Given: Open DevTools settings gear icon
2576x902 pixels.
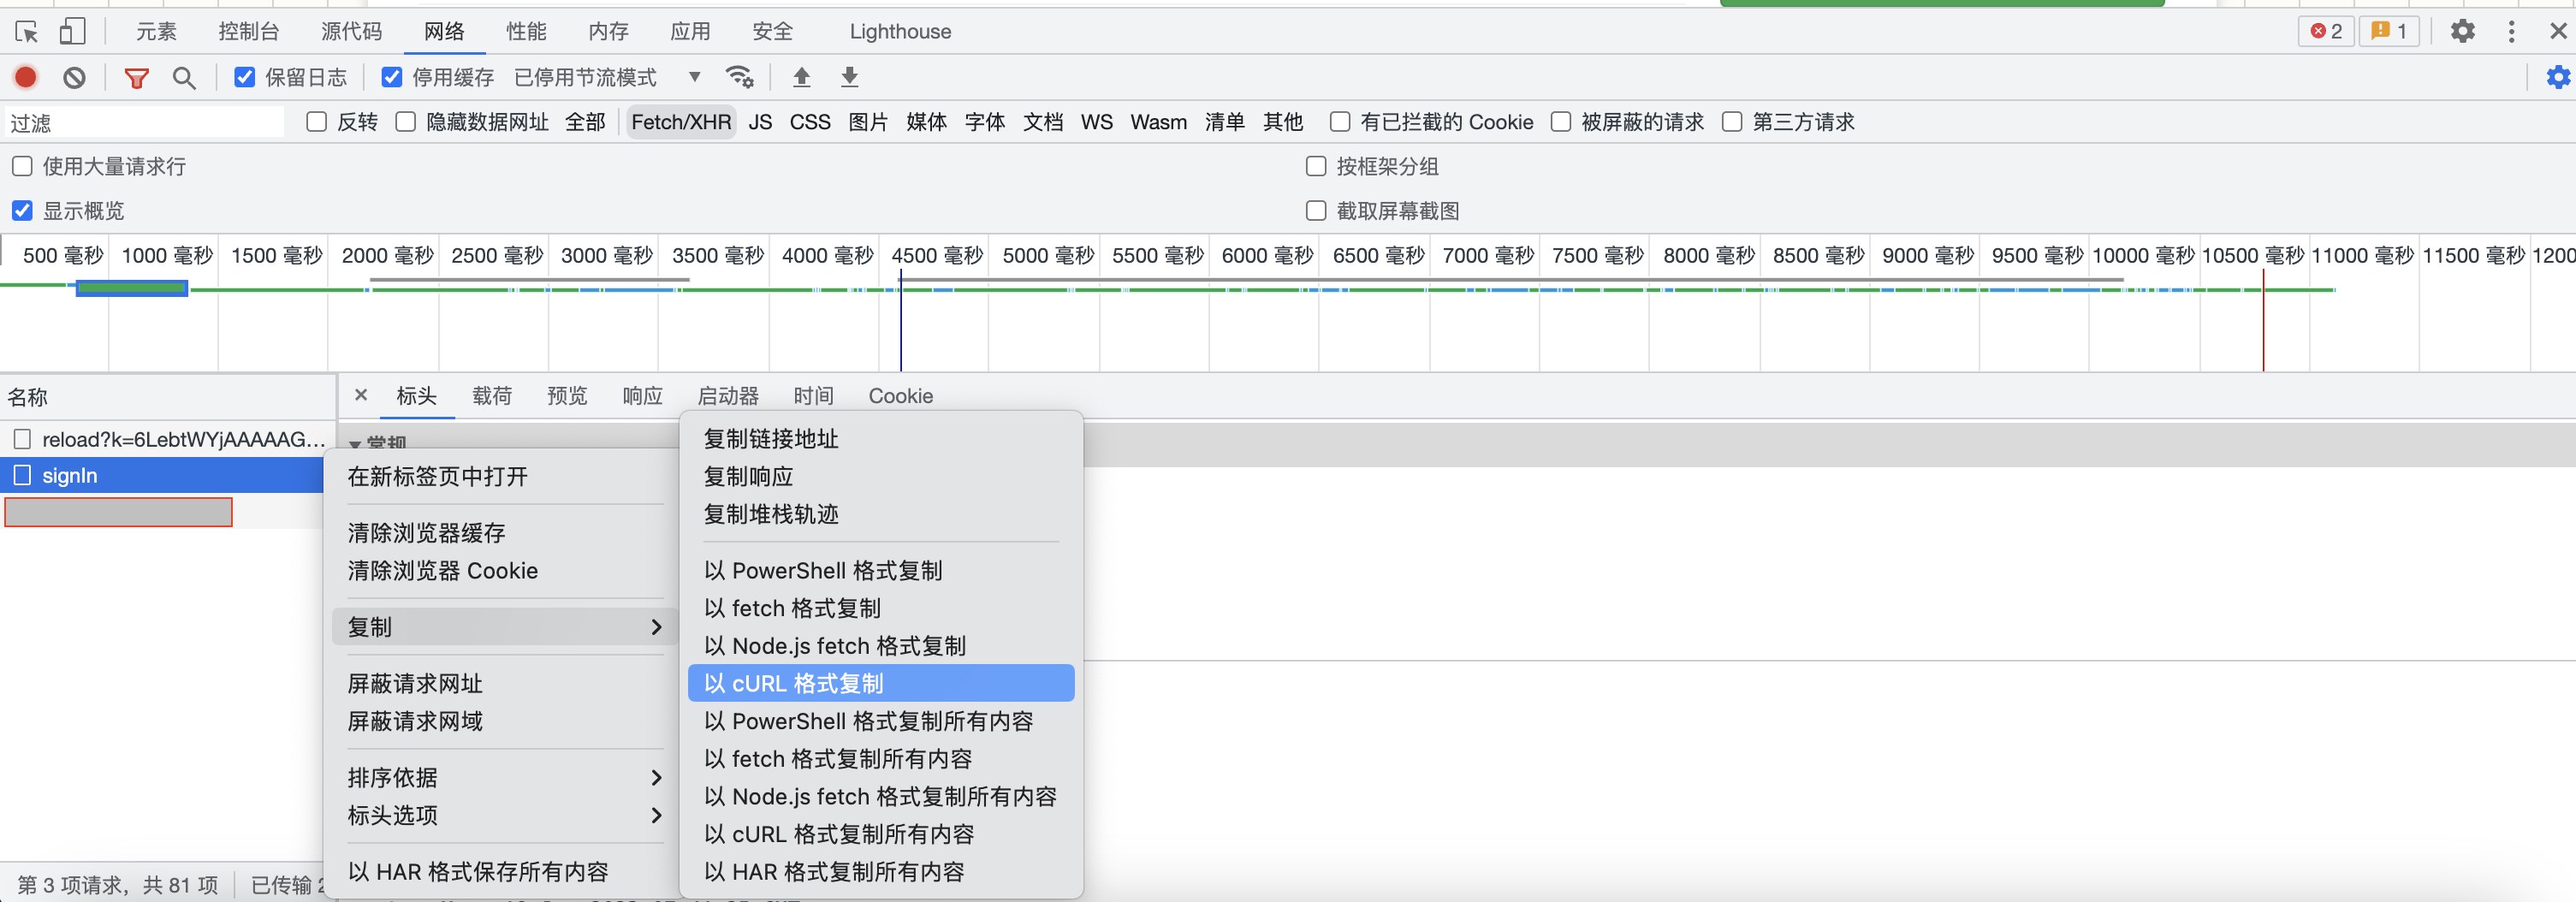Looking at the screenshot, I should click(x=2462, y=31).
